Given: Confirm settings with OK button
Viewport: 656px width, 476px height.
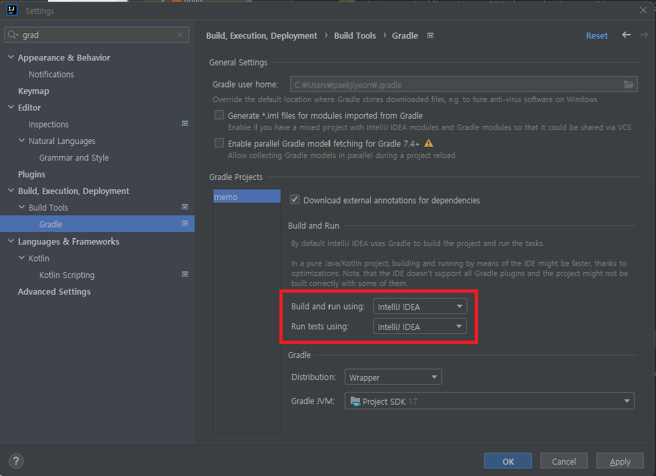Looking at the screenshot, I should (508, 461).
